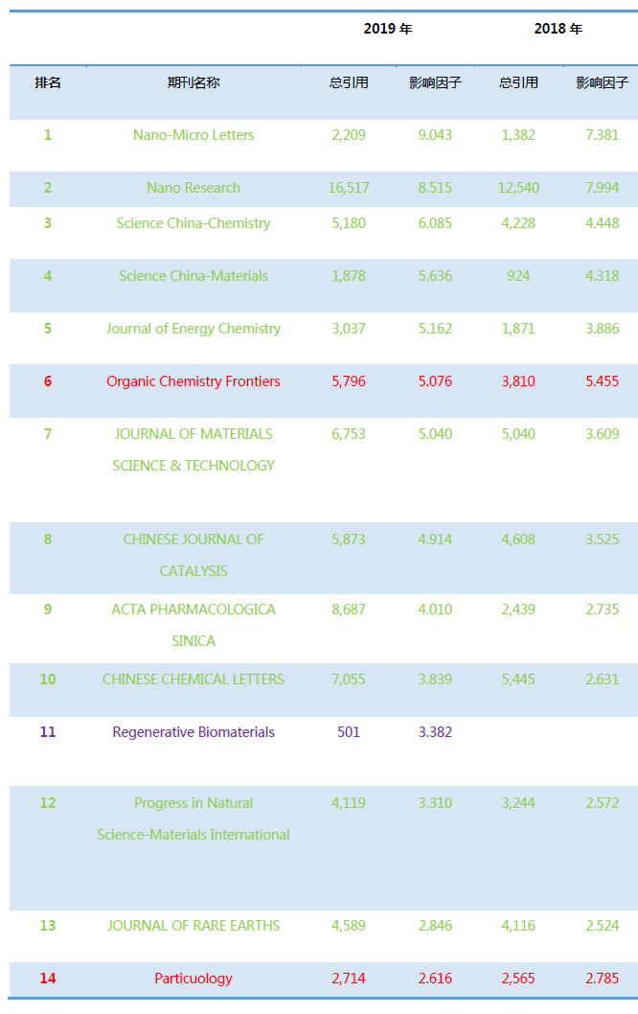Open Journal of Energy Chemistry entry
The width and height of the screenshot is (638, 1014).
tap(194, 329)
